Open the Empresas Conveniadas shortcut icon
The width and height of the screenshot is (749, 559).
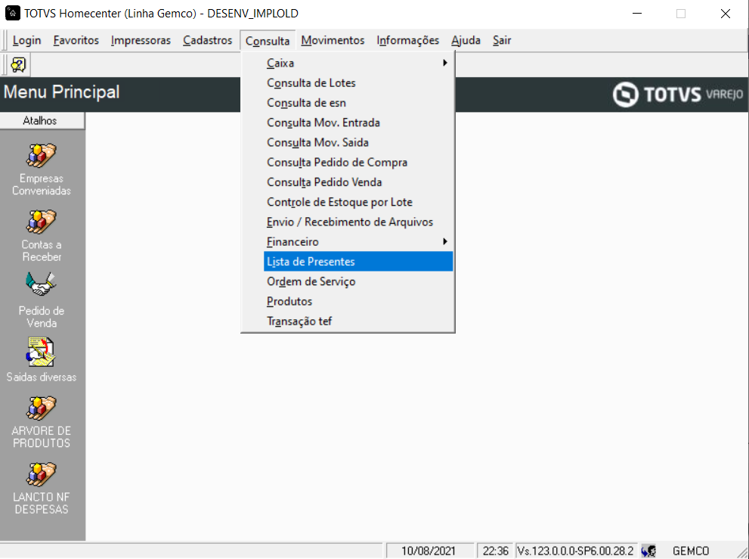click(x=41, y=156)
